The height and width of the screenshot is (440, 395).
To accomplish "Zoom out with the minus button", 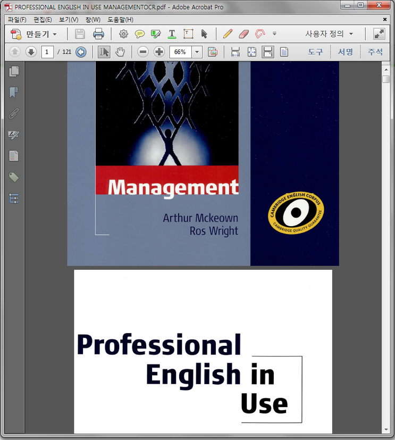I will pyautogui.click(x=143, y=52).
